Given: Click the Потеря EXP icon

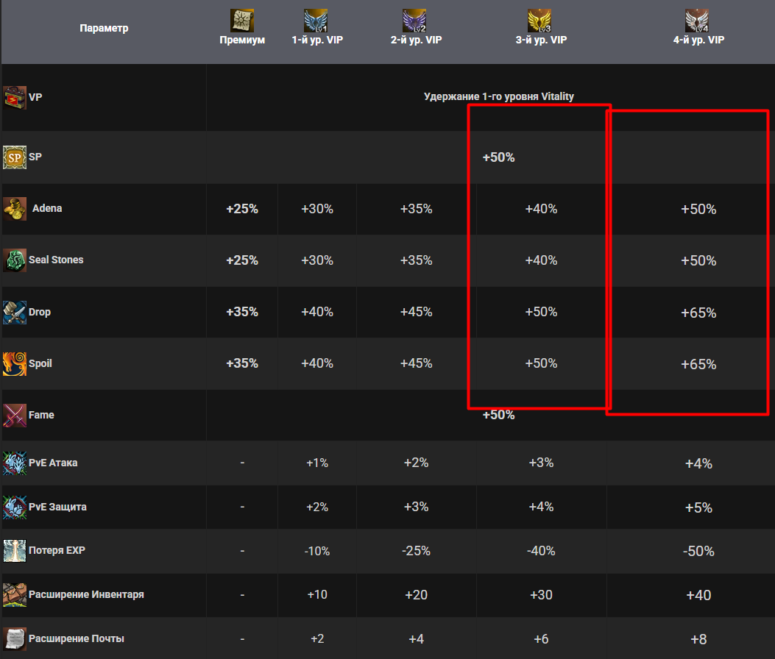Looking at the screenshot, I should [x=15, y=551].
